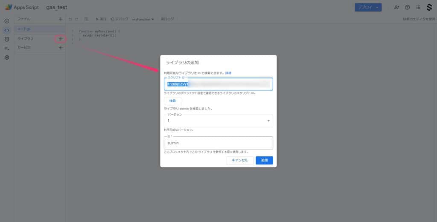Click the 実行ログ toolbar item
This screenshot has width=437, height=222.
point(167,19)
